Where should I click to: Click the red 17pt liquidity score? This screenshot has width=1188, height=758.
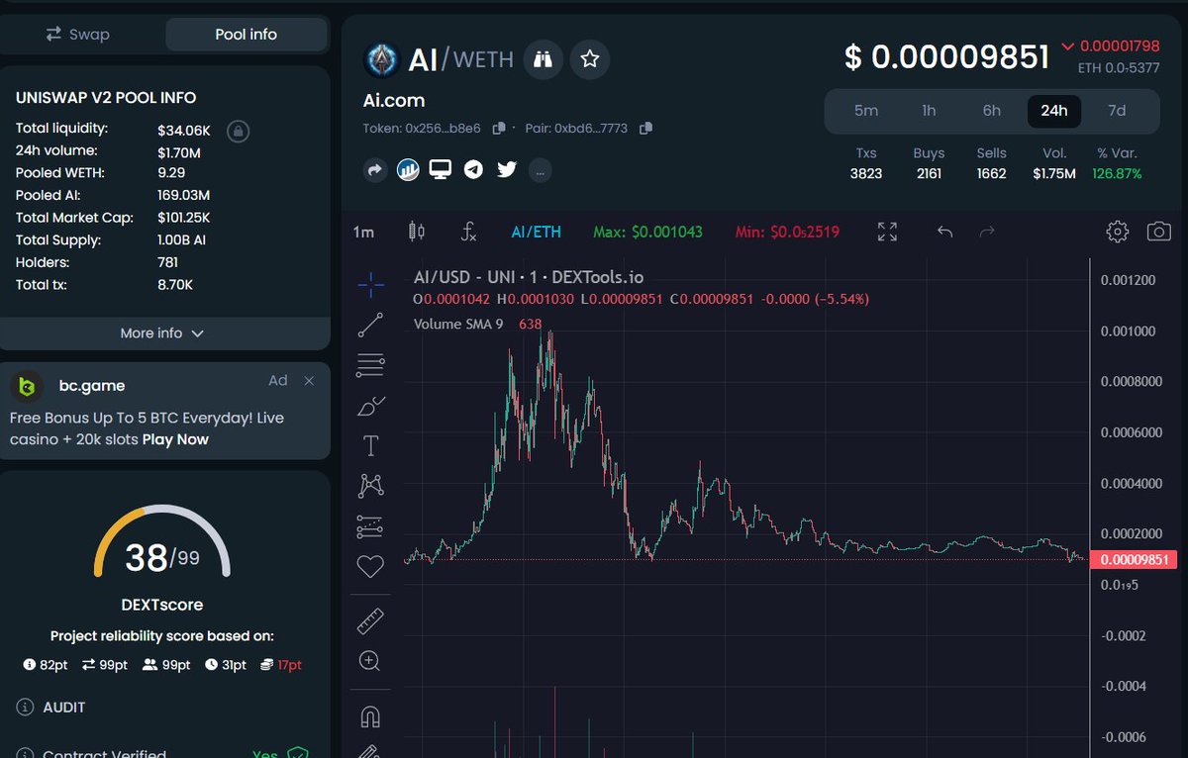point(281,665)
